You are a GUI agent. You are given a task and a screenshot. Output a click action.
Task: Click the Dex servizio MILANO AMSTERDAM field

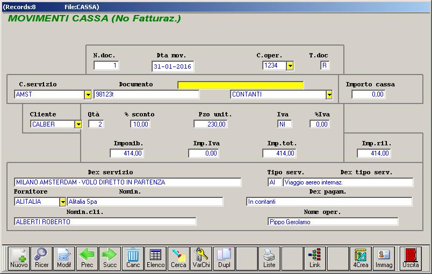[128, 182]
